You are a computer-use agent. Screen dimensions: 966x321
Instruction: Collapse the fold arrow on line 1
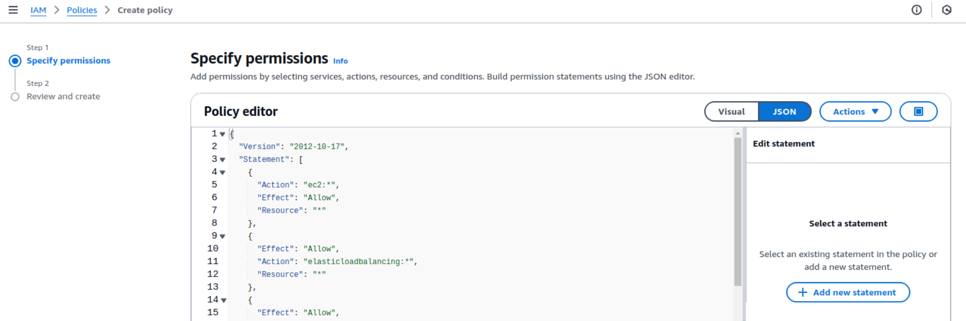pos(222,134)
